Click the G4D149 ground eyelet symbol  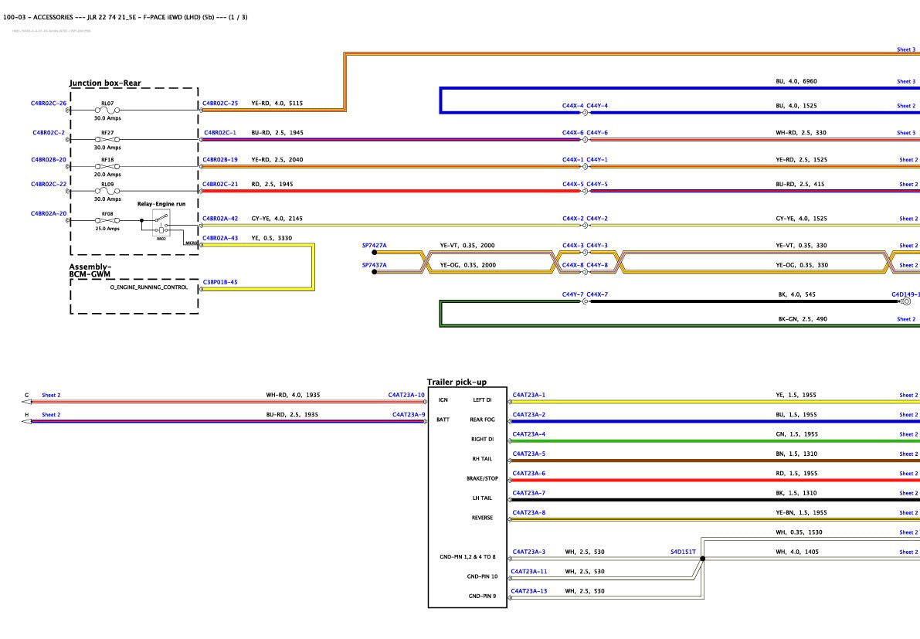click(x=907, y=301)
